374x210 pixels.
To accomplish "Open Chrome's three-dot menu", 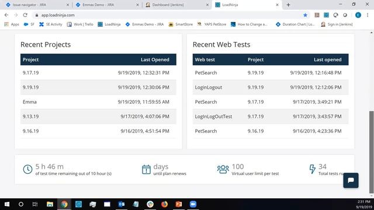I will (368, 15).
